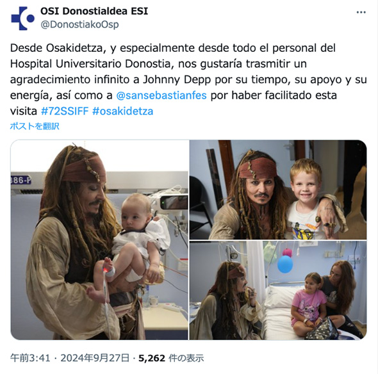Image resolution: width=378 pixels, height=374 pixels.
Task: Open the photo with the girl on bed
Action: [278, 290]
